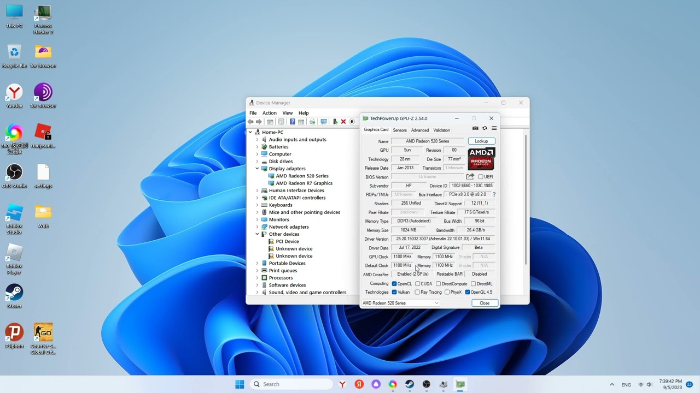Click the taskbar Search box
700x393 pixels.
coord(291,384)
